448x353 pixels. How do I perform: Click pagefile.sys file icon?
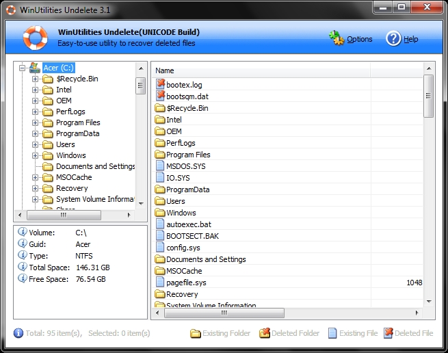(160, 283)
